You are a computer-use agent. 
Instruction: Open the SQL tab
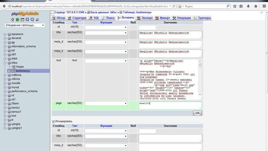pos(94,18)
